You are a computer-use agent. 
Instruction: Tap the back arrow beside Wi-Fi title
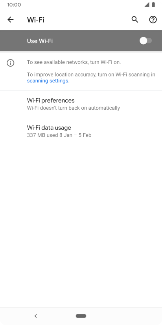coord(10,20)
